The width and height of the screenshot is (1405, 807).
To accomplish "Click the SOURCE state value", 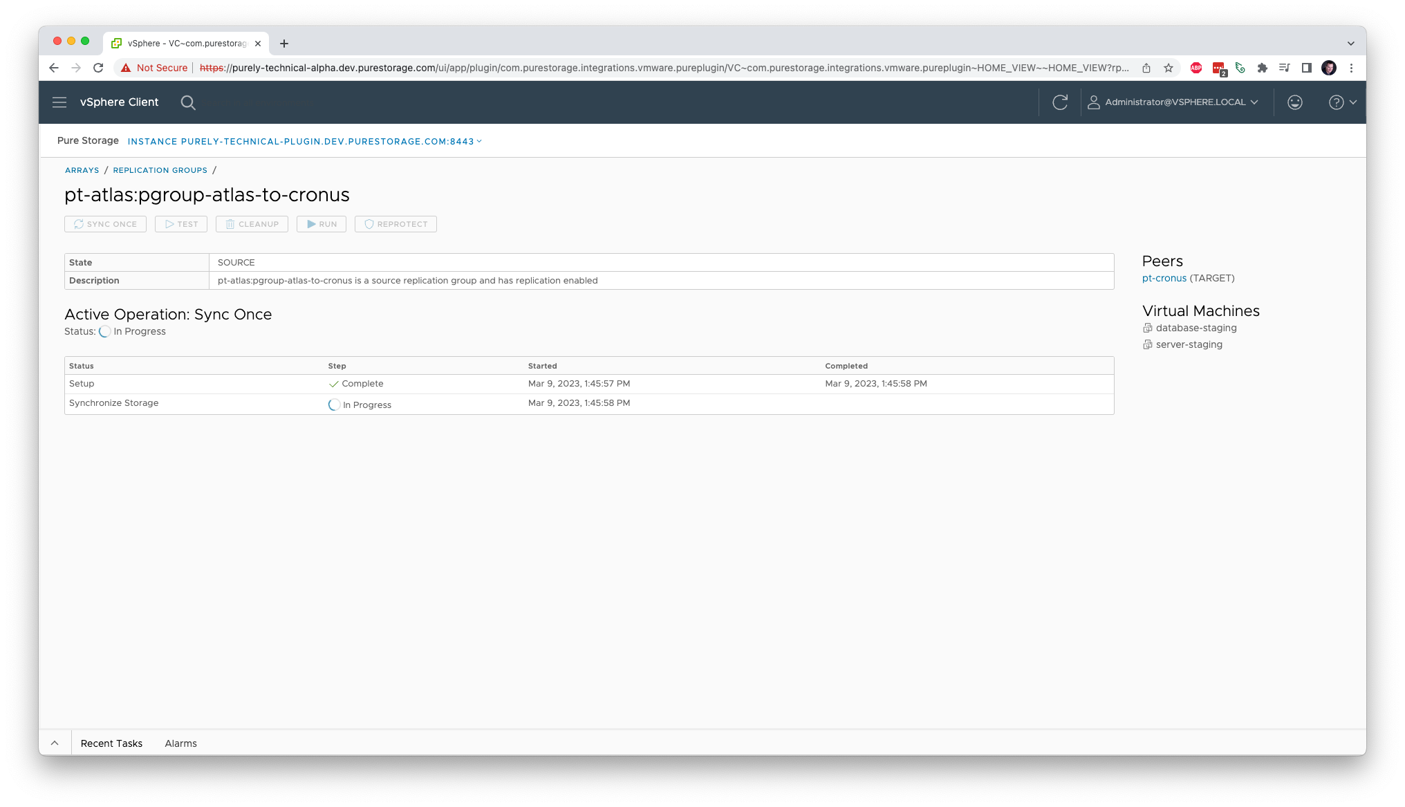I will point(236,263).
